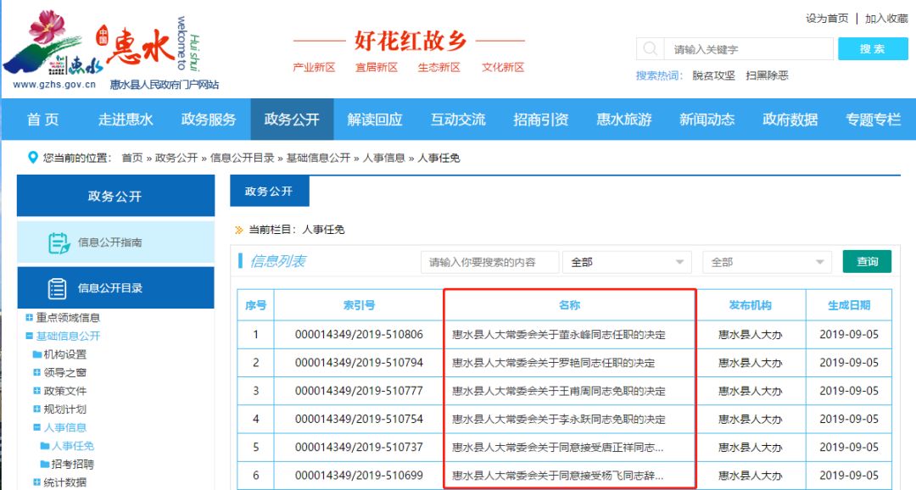This screenshot has width=916, height=490.
Task: Click the magnifier icon in the search bar
Action: (650, 48)
